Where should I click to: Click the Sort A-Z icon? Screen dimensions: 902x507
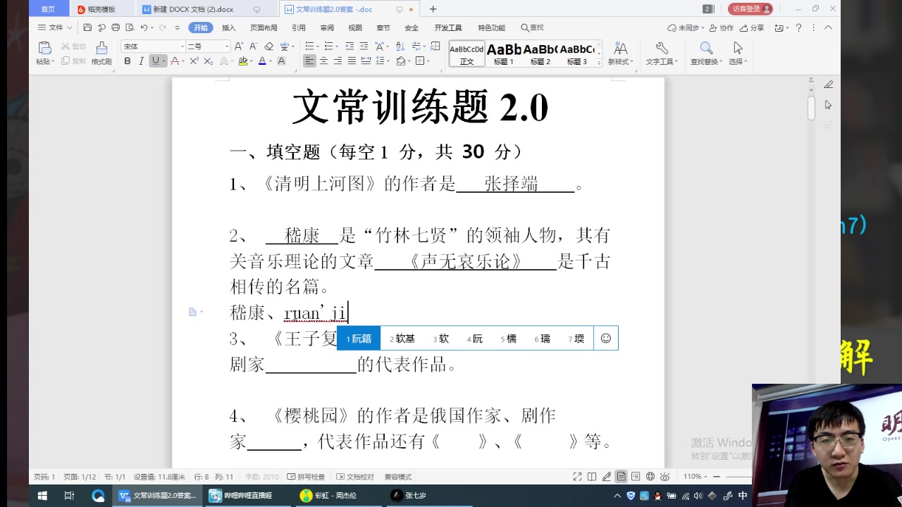pos(400,46)
